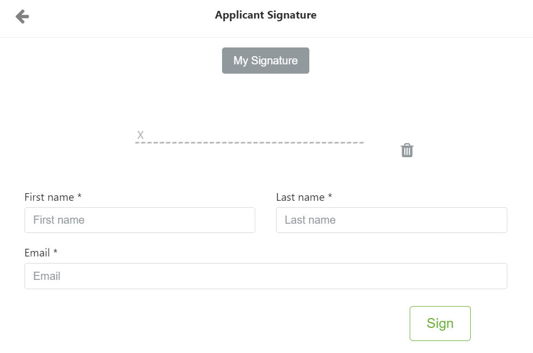Click the asterisk beside the Last name label
Viewport: 533px width, 353px height.
pos(330,196)
